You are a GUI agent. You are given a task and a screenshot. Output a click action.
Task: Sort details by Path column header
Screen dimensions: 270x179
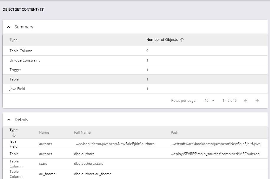coord(174,133)
